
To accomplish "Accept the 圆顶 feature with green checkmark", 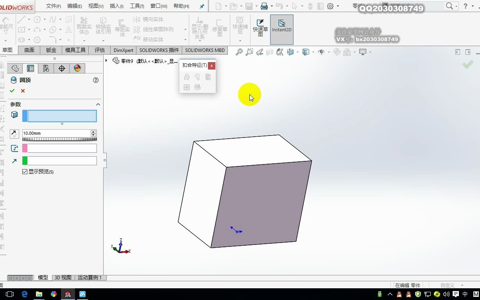I will pyautogui.click(x=12, y=91).
